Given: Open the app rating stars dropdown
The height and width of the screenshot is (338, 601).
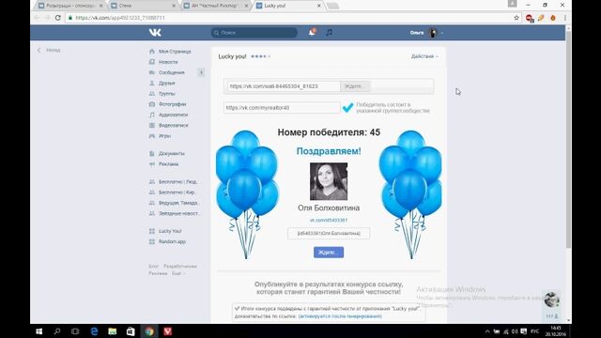Looking at the screenshot, I should 261,56.
